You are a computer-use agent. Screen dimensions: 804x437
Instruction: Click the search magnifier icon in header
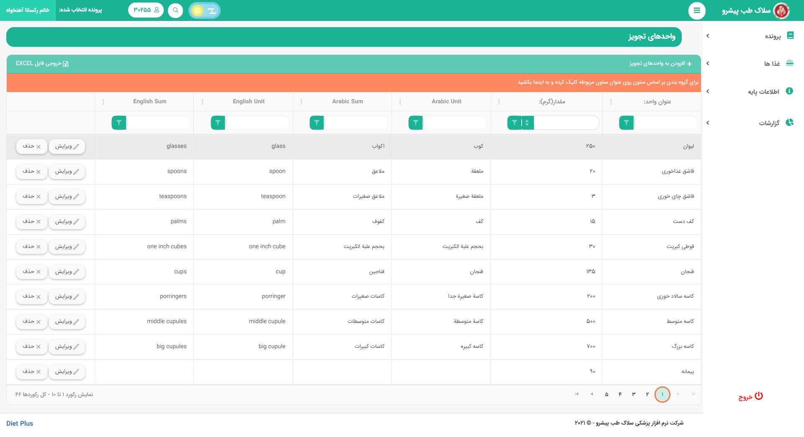[x=175, y=10]
